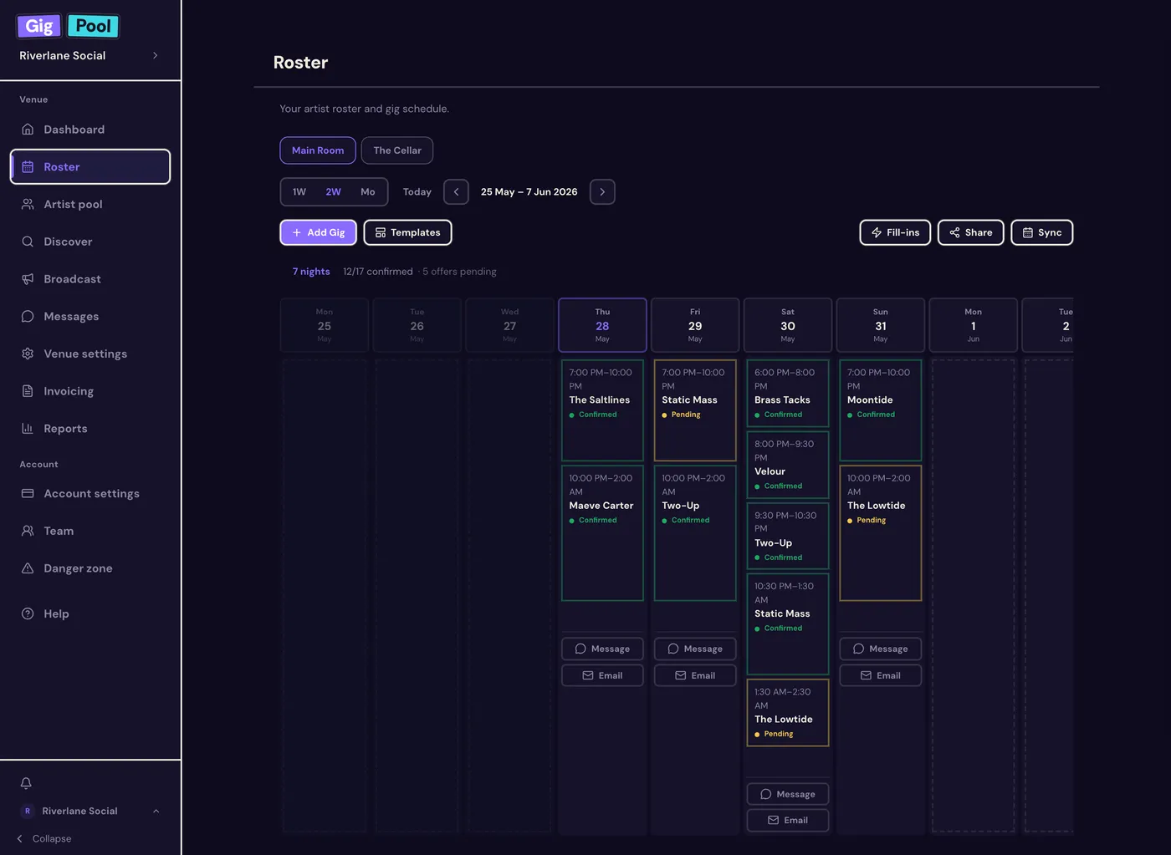
Task: Open The Saltlines gig on Thursday
Action: click(x=602, y=410)
